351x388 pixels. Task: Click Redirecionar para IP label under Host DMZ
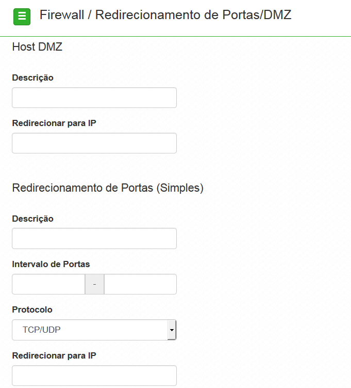[x=54, y=123]
